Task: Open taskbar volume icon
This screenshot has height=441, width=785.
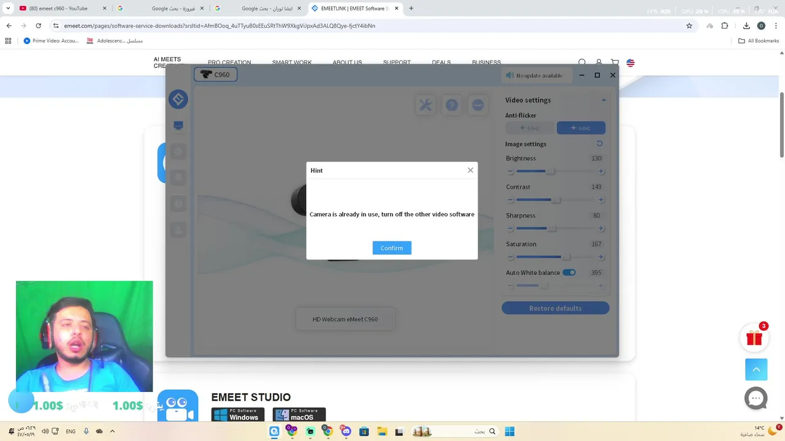Action: pyautogui.click(x=45, y=431)
